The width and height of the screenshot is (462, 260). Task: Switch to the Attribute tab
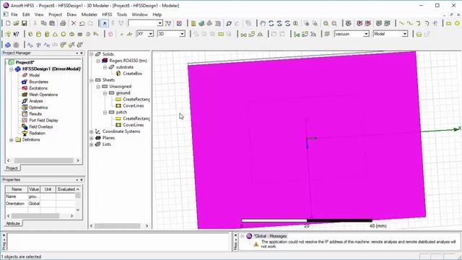point(13,223)
